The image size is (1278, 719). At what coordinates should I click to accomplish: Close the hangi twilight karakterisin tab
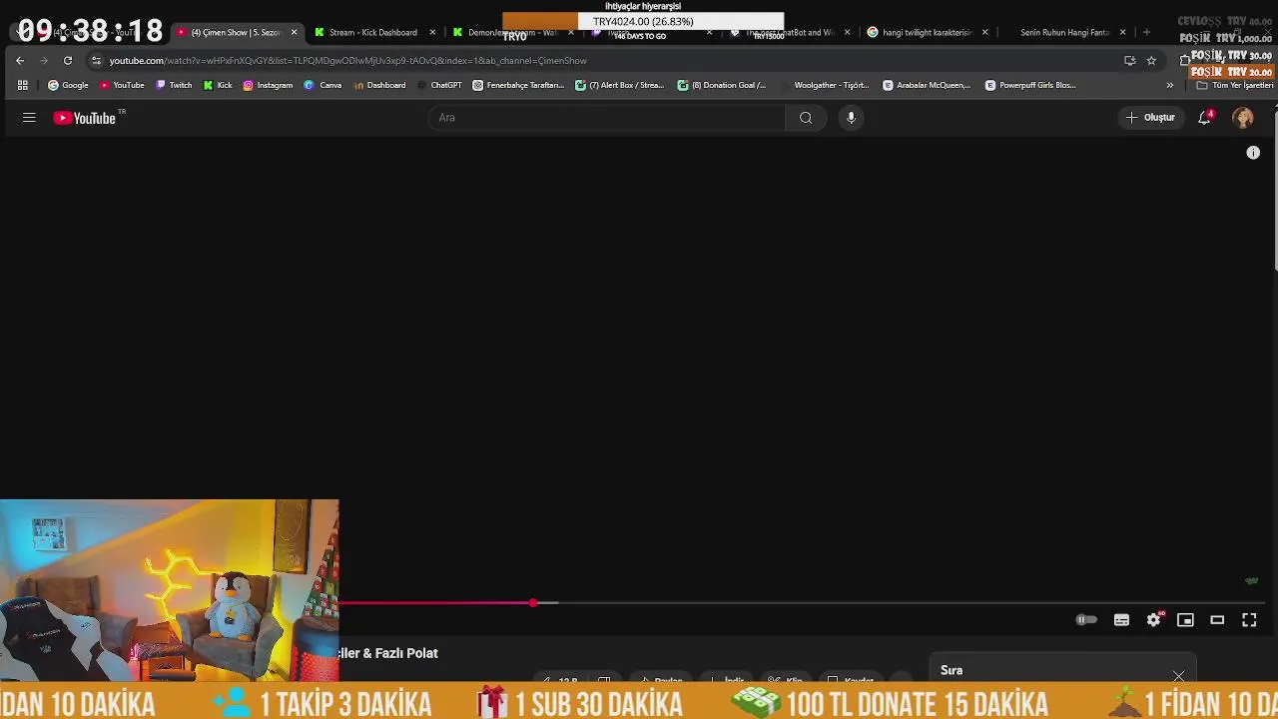click(984, 32)
